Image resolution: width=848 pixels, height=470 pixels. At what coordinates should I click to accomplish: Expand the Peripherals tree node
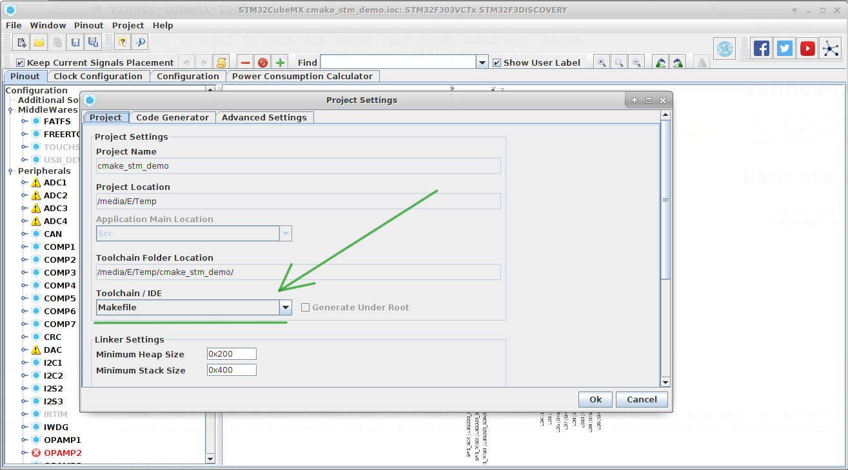click(10, 171)
